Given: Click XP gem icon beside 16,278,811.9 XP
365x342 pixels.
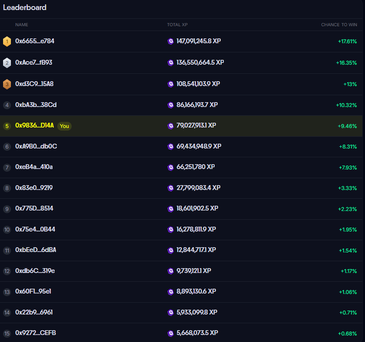Looking at the screenshot, I should tap(171, 229).
